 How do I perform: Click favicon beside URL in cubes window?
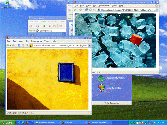[x=99, y=10]
